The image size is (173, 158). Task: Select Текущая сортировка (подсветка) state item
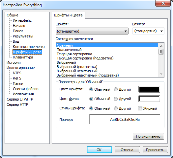(x=107, y=58)
